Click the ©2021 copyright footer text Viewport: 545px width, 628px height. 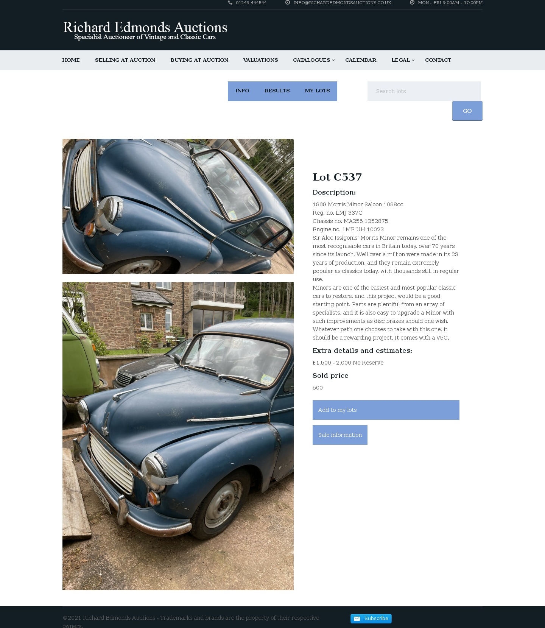[191, 622]
